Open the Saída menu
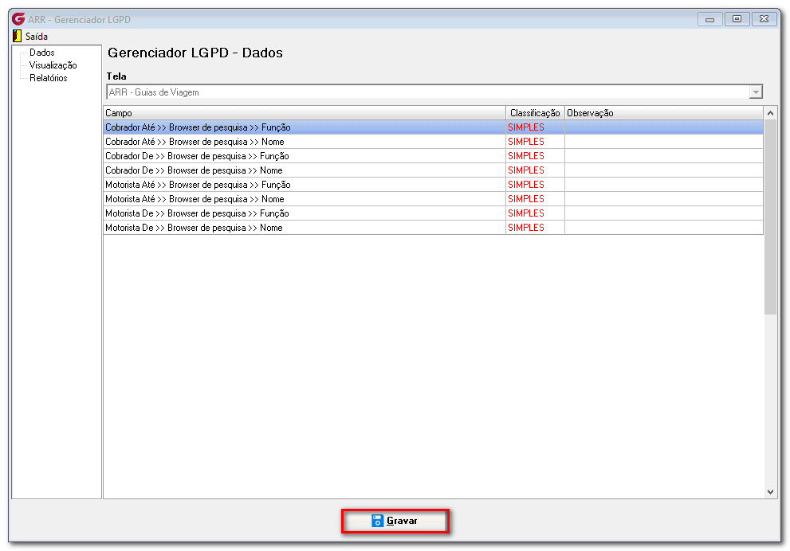Image resolution: width=790 pixels, height=551 pixels. pyautogui.click(x=37, y=37)
